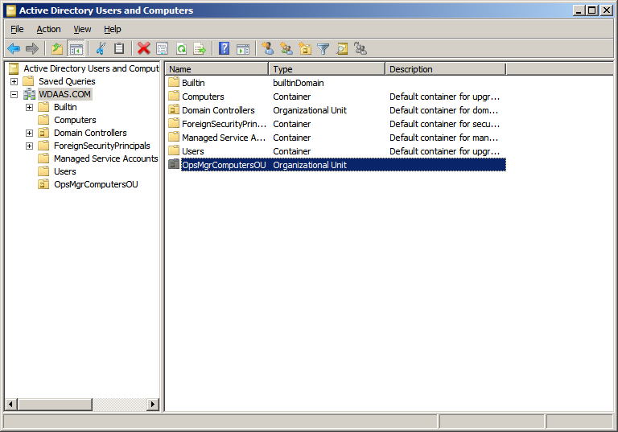Select WDAAS.COM domain in tree
The width and height of the screenshot is (618, 432).
click(x=64, y=94)
